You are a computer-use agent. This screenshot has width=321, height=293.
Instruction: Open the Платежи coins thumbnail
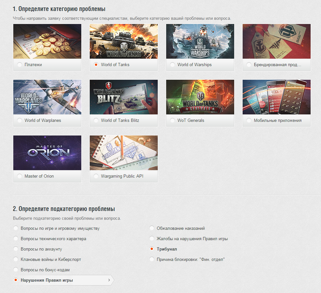[x=47, y=41]
